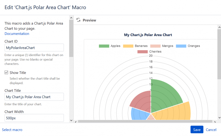The width and height of the screenshot is (221, 136).
Task: Focus the Chart Title text field
Action: [x=34, y=97]
